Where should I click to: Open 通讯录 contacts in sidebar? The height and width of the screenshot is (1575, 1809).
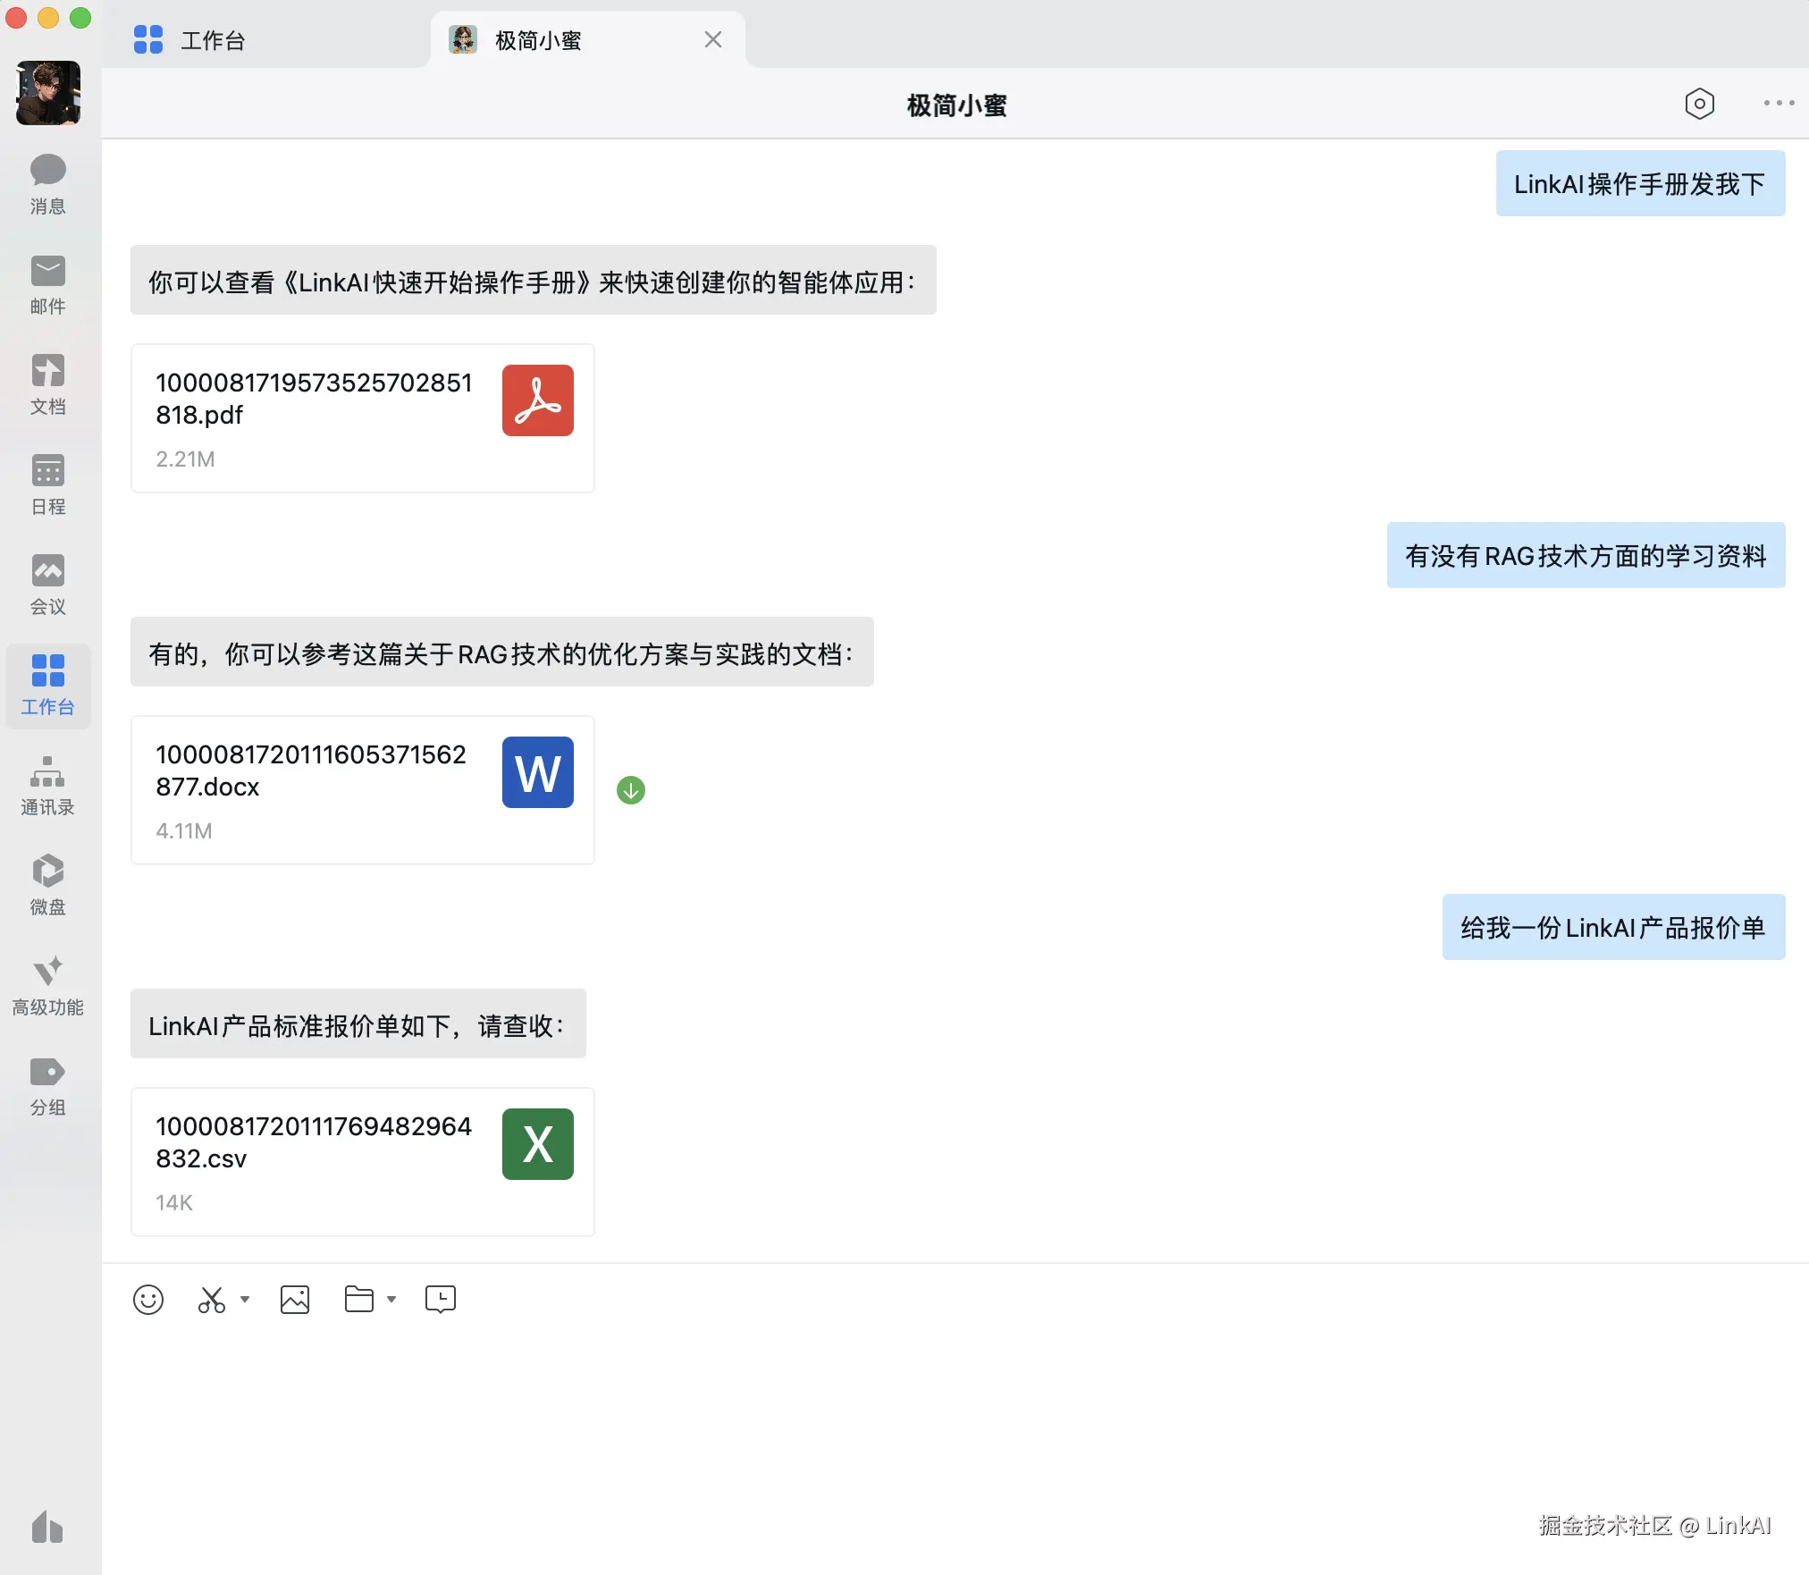(x=48, y=785)
